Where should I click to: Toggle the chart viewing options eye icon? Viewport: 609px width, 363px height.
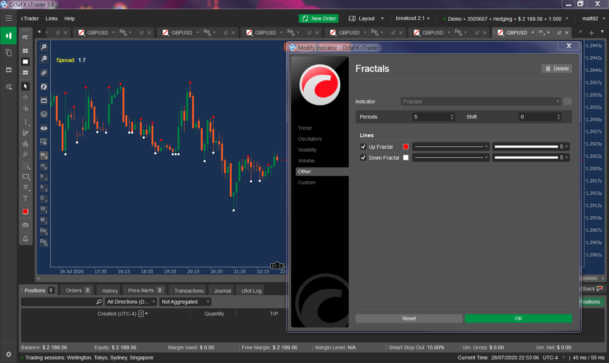point(44,128)
